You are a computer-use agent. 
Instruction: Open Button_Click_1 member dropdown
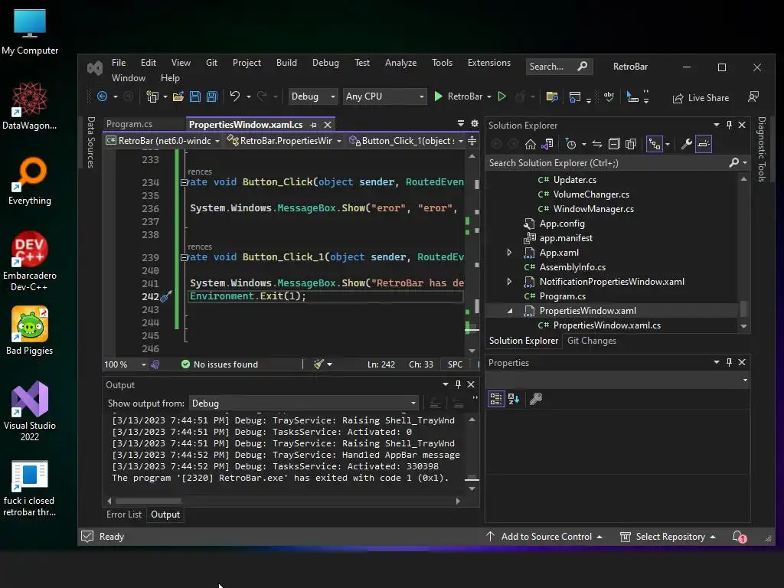pyautogui.click(x=406, y=141)
